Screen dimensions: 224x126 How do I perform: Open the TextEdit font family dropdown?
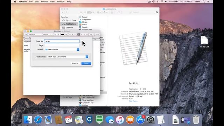point(35,35)
